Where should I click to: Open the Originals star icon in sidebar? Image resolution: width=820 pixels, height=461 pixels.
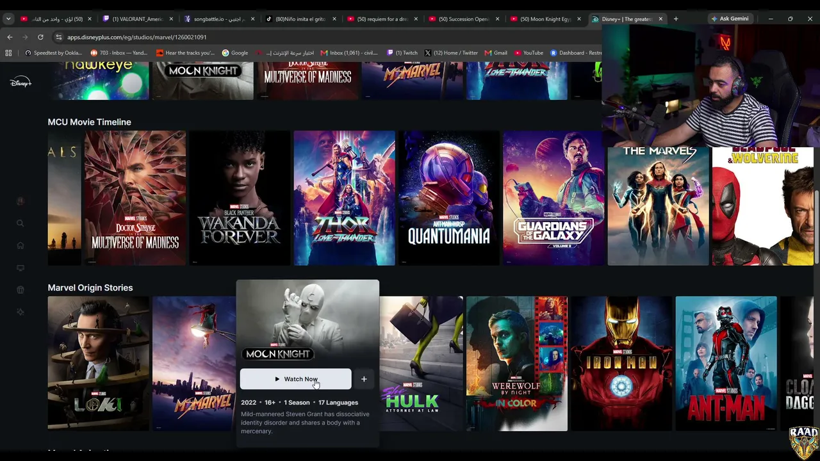click(x=20, y=312)
